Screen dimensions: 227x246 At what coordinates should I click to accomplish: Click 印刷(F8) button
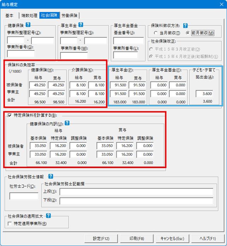coord(137,238)
